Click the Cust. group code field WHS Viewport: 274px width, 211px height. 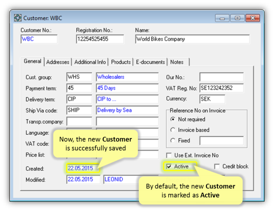79,77
